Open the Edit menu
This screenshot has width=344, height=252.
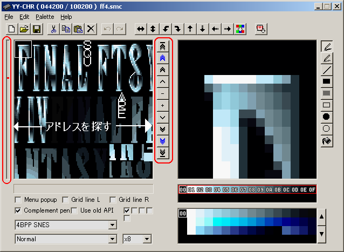24,17
